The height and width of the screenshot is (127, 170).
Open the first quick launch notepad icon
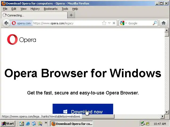pos(22,124)
